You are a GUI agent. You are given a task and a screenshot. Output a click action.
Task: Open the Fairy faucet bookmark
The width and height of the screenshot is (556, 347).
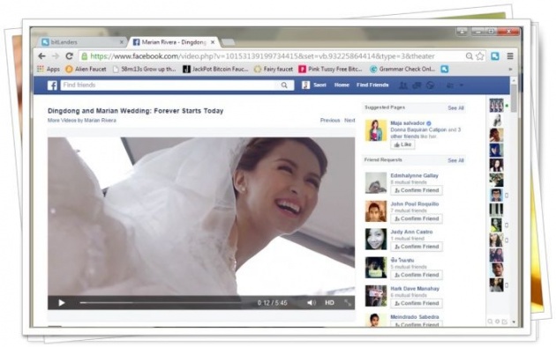pos(274,69)
